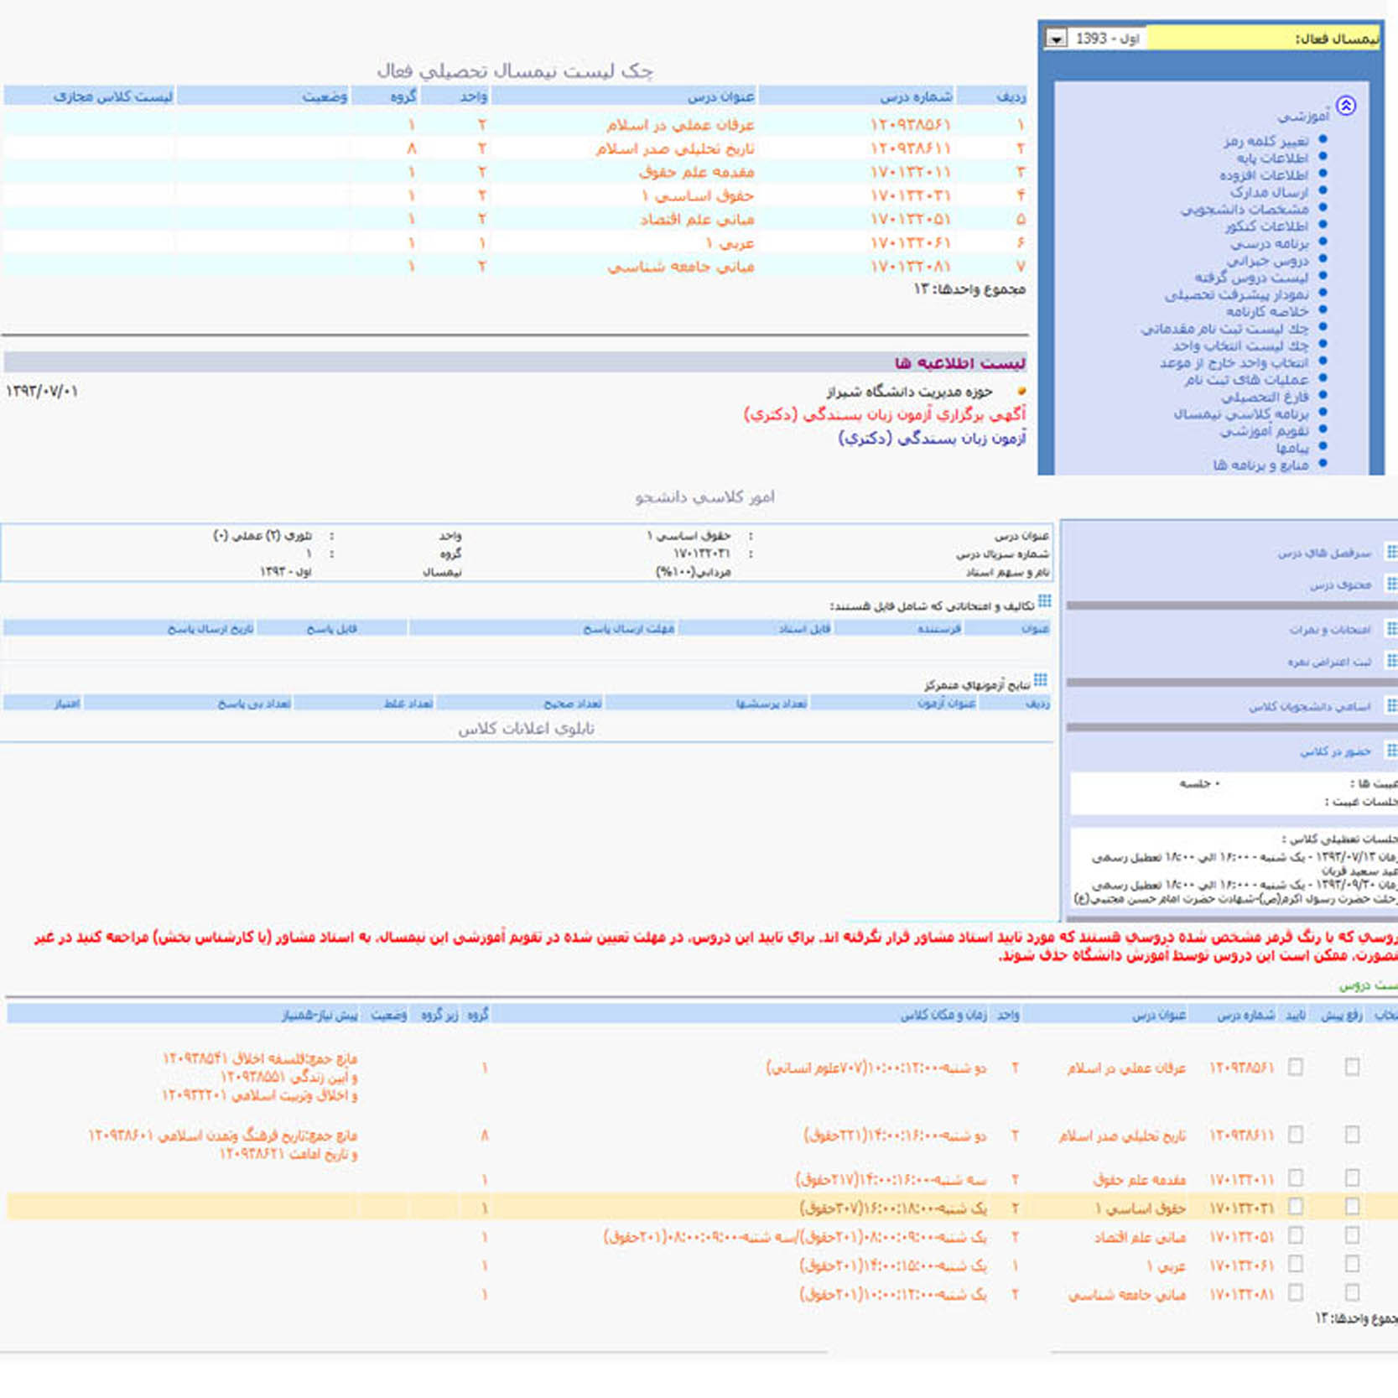The width and height of the screenshot is (1398, 1398).
Task: Click grid icon beside حضور در کلاس
Action: (1391, 751)
